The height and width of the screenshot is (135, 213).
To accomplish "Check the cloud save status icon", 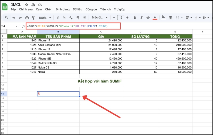I will (x=40, y=5).
